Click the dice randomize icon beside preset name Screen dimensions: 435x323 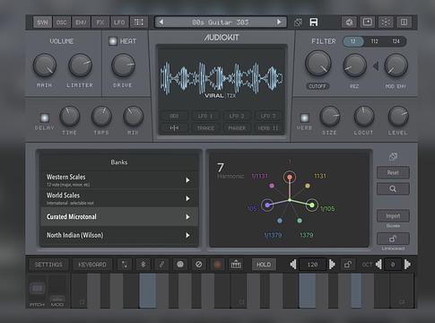click(298, 22)
